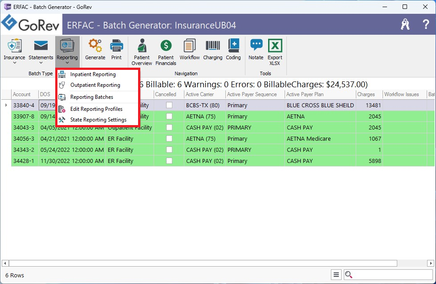
Task: Click BLUE CROSS BLUE SHEILD plan cell
Action: pyautogui.click(x=320, y=105)
